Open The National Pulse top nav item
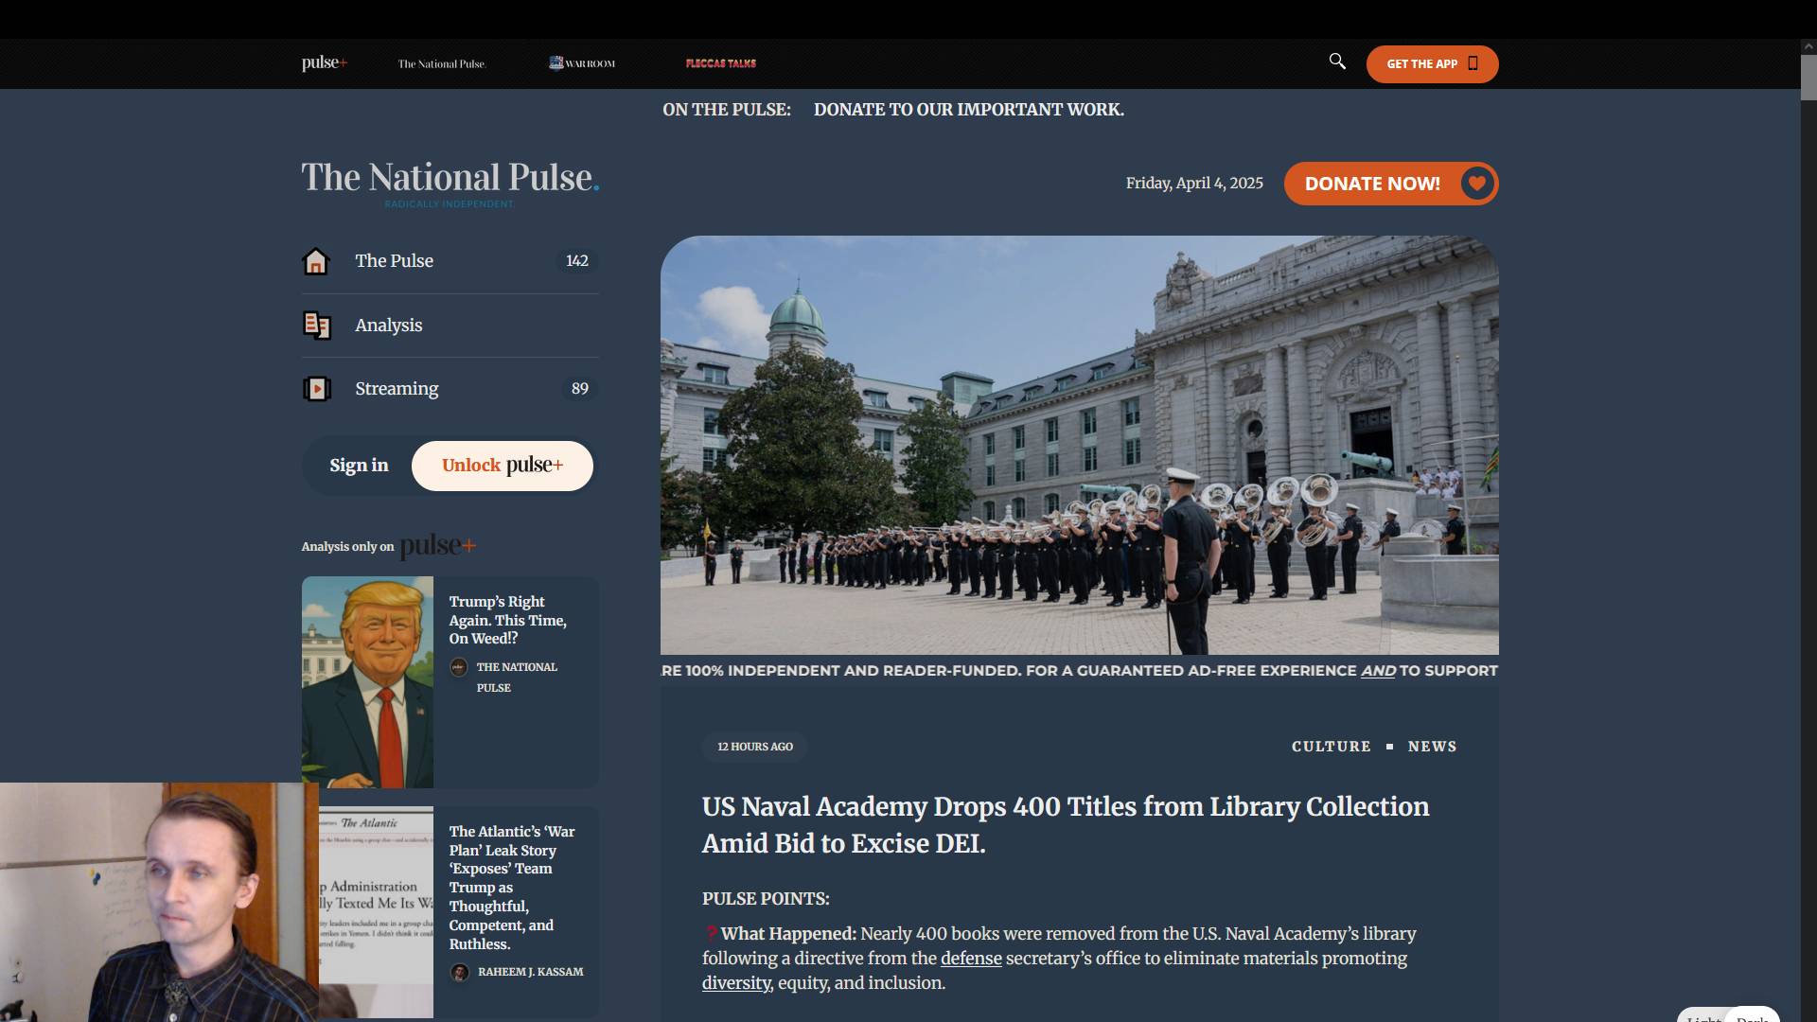 point(441,64)
